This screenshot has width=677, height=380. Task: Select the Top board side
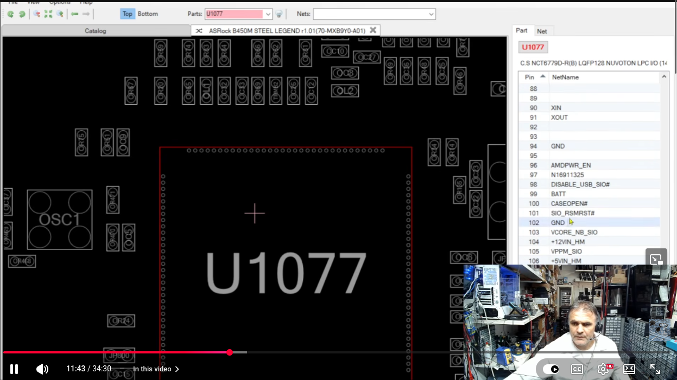click(128, 14)
